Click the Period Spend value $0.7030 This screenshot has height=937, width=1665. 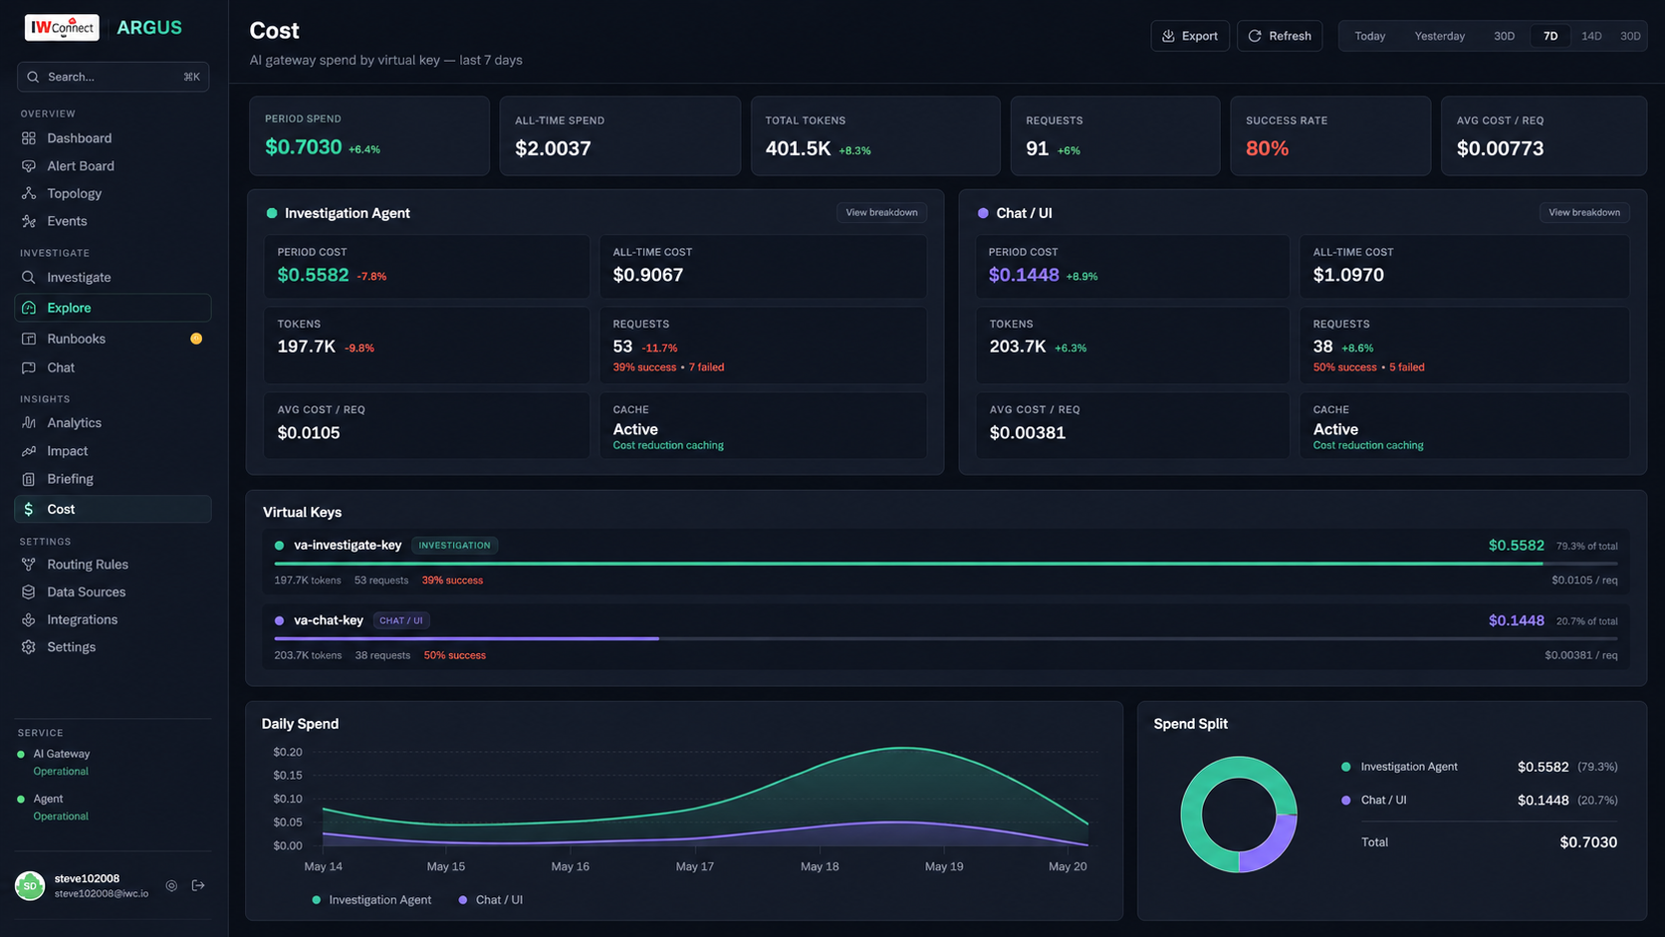304,147
